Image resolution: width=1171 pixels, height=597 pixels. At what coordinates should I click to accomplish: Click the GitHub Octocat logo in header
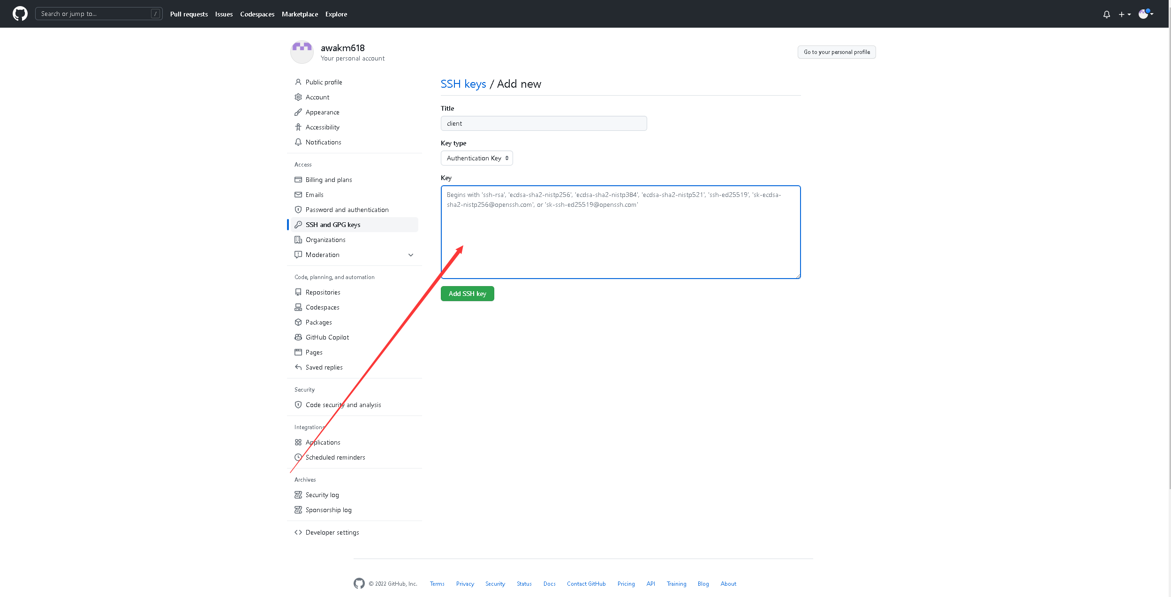coord(20,14)
